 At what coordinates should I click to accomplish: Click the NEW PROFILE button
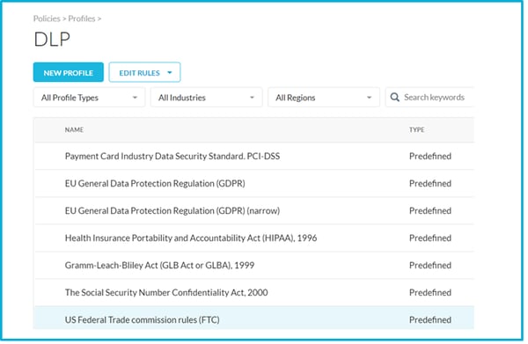[x=69, y=72]
